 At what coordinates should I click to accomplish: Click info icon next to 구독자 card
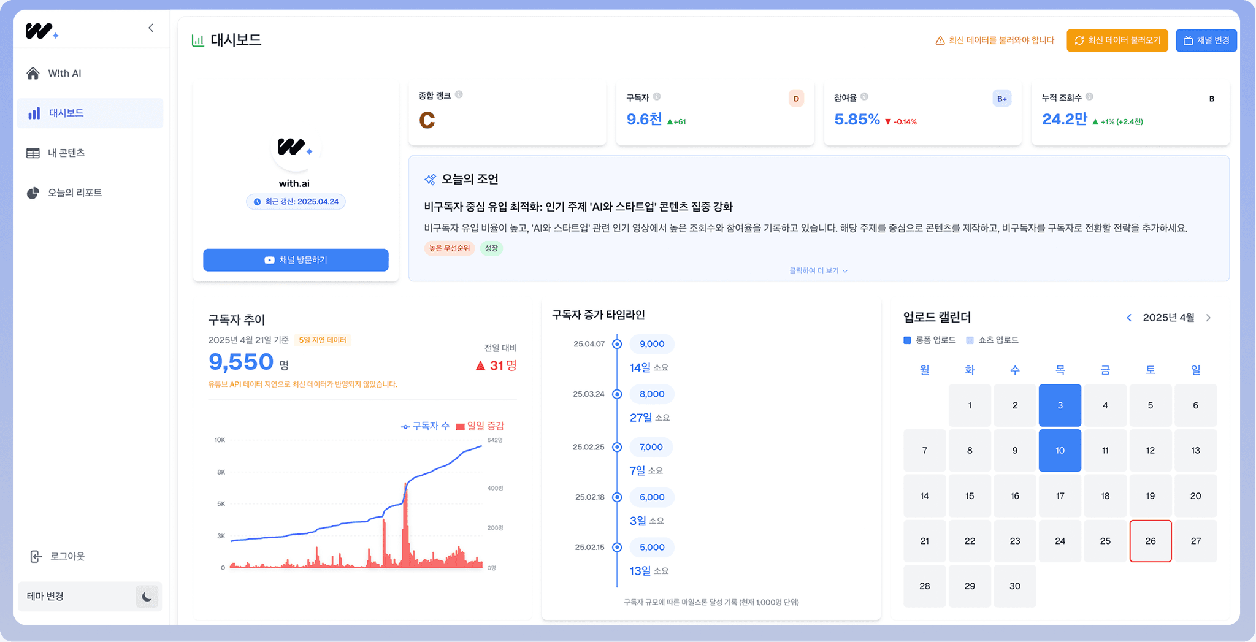coord(657,96)
